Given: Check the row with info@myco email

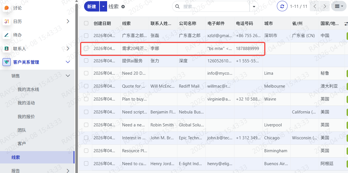Looking at the screenshot, I should tap(86, 73).
